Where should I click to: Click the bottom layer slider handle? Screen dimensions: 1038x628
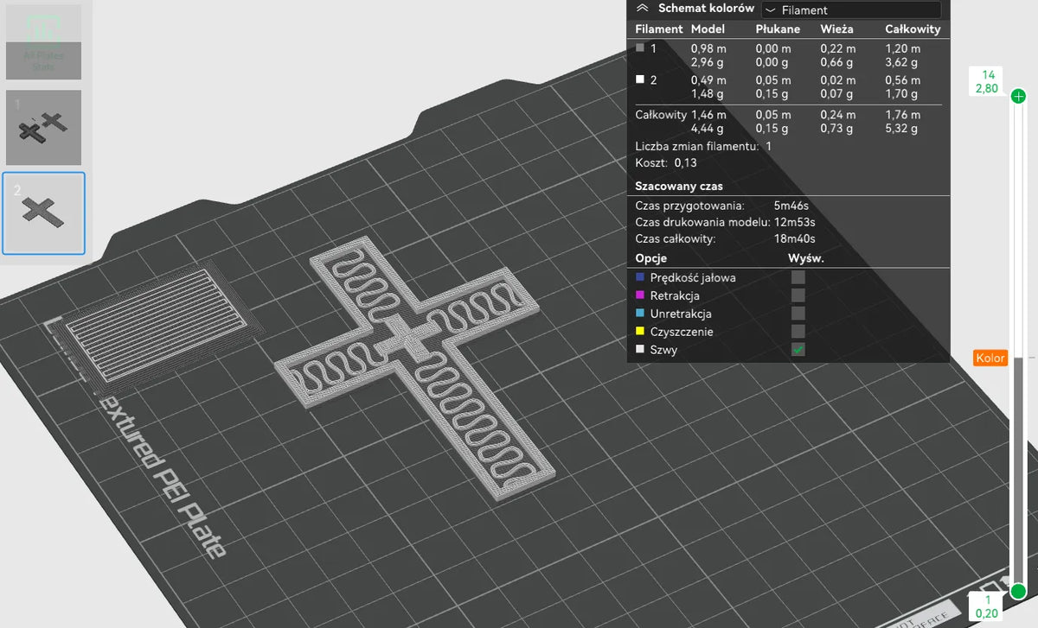[1018, 591]
